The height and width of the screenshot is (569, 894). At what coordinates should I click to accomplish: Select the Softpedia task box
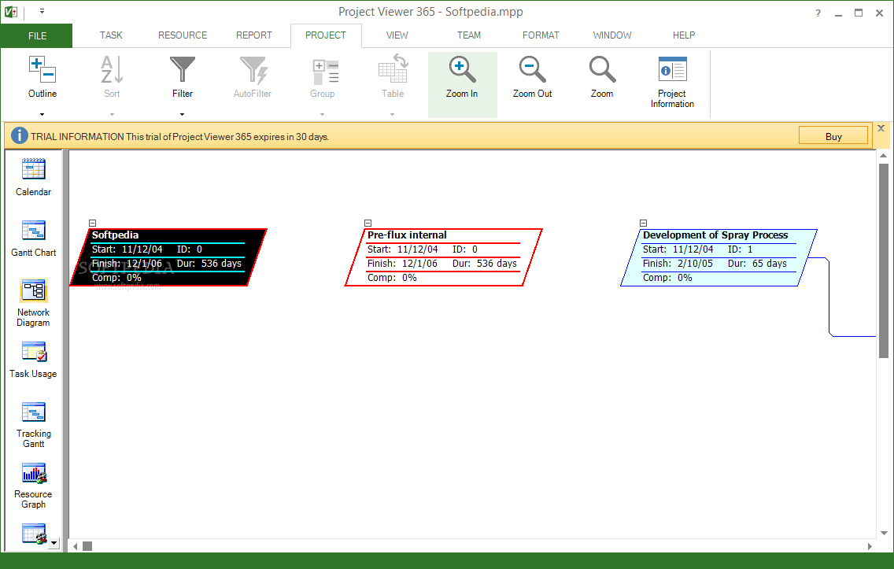pyautogui.click(x=168, y=257)
